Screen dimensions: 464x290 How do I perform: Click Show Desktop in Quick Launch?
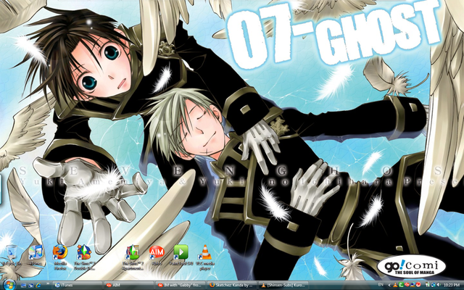(x=23, y=285)
